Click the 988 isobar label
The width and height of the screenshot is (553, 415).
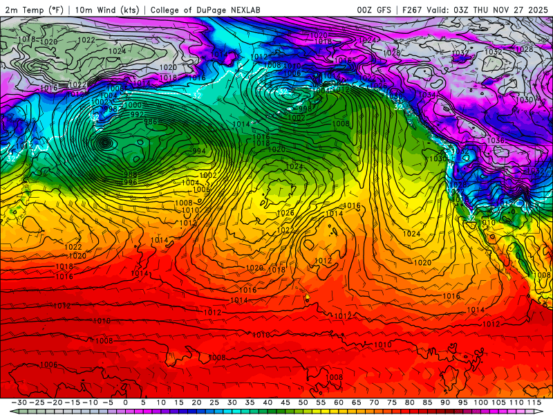point(130,174)
